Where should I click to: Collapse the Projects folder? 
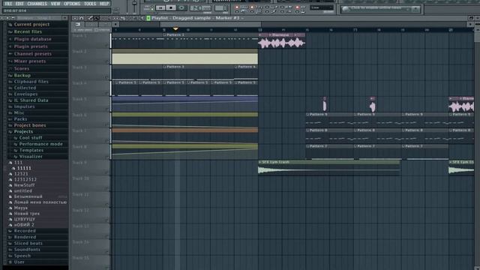(x=23, y=132)
